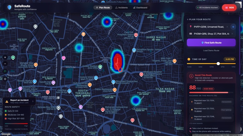The height and width of the screenshot is (136, 243).
Task: Zoom in on the map
Action: 5,57
